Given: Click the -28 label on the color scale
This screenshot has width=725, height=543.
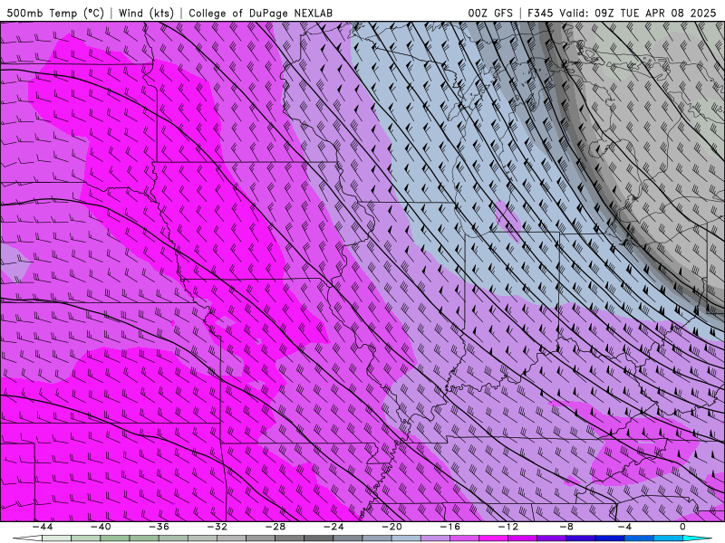Looking at the screenshot, I should (275, 527).
